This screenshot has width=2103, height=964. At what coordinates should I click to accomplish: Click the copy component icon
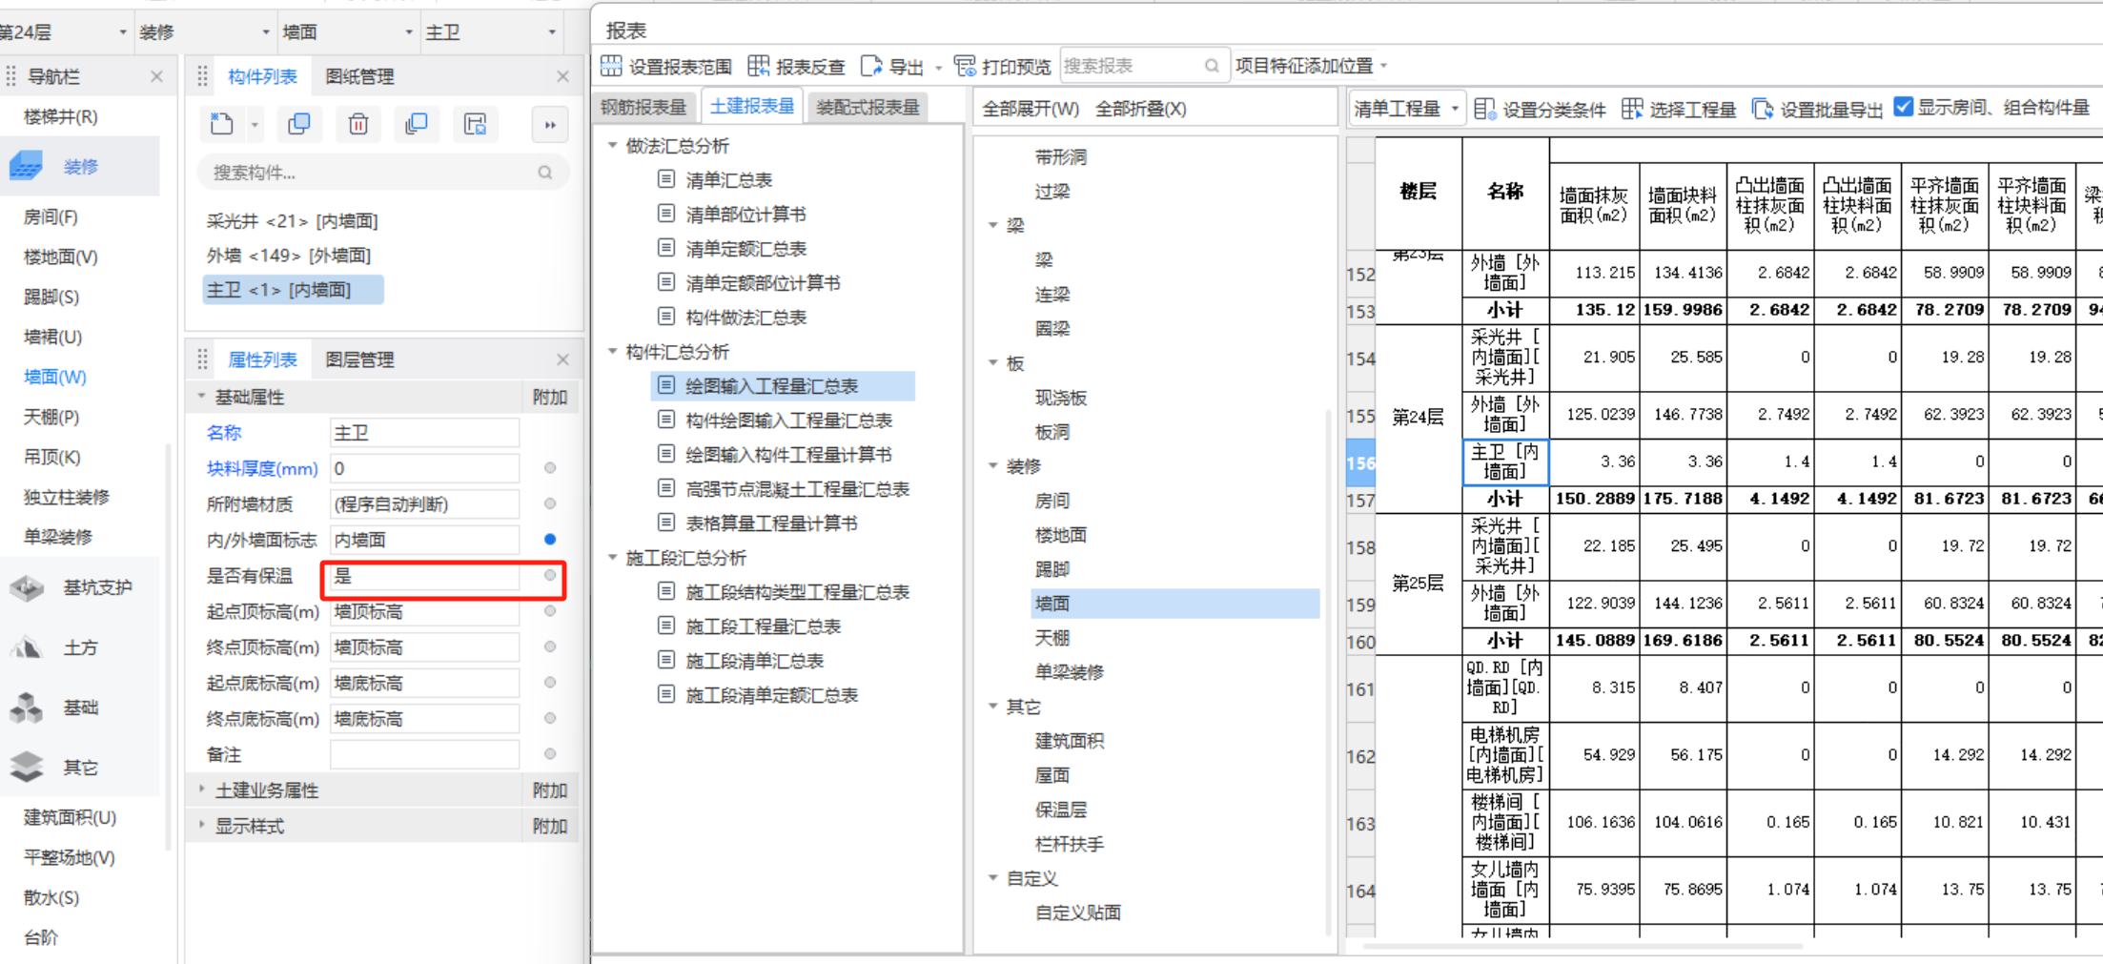pos(299,124)
